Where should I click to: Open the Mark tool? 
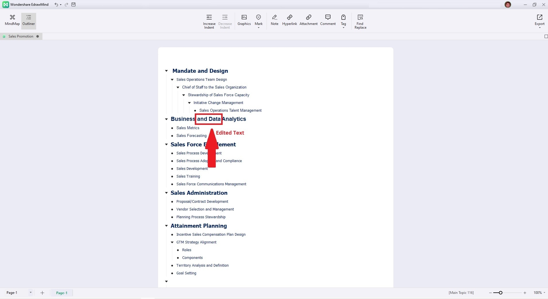point(259,21)
